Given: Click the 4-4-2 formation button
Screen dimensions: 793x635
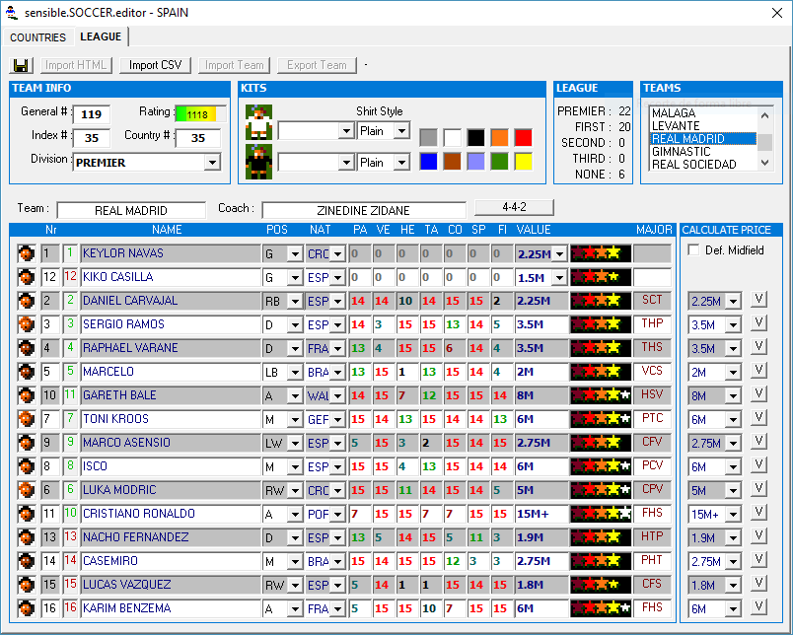Looking at the screenshot, I should (x=514, y=208).
